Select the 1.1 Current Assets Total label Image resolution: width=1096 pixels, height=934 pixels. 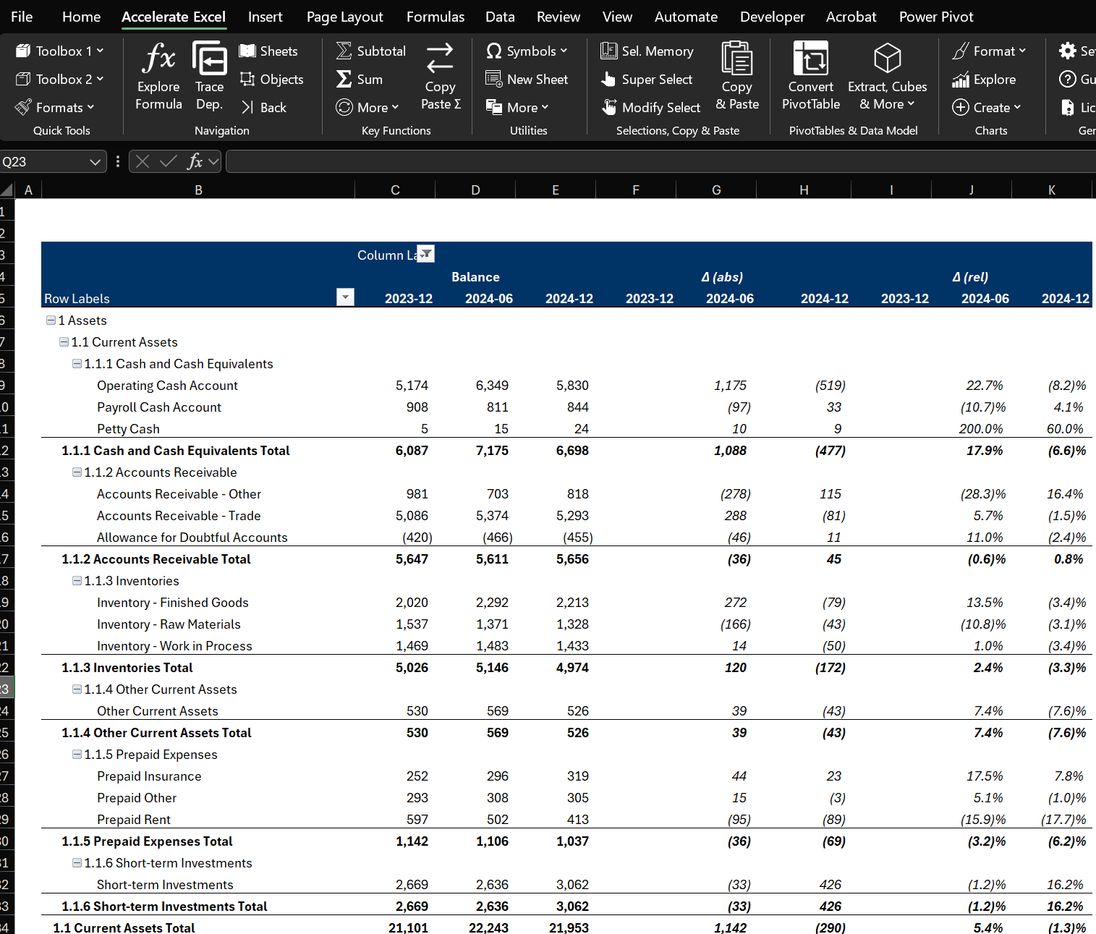click(x=124, y=927)
